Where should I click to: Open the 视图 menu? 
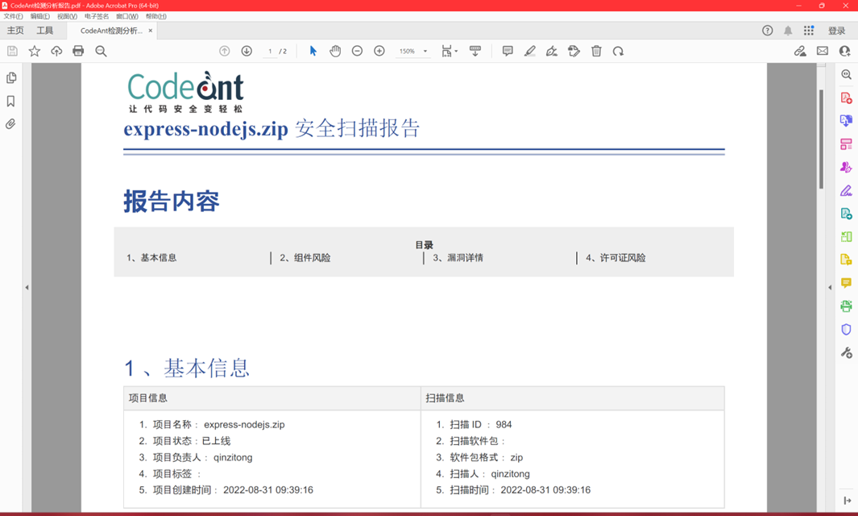(x=68, y=16)
